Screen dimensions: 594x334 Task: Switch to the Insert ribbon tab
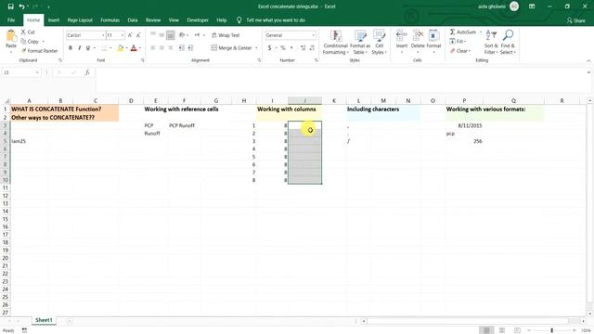coord(54,20)
